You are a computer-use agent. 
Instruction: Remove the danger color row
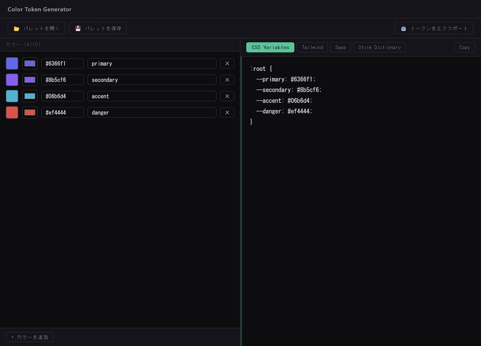pos(227,113)
